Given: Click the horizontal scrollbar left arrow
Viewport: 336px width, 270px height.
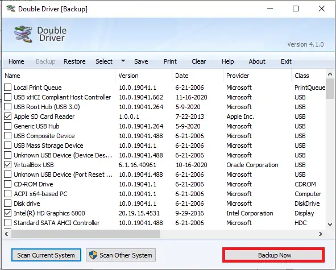Looking at the screenshot, I should [x=7, y=234].
